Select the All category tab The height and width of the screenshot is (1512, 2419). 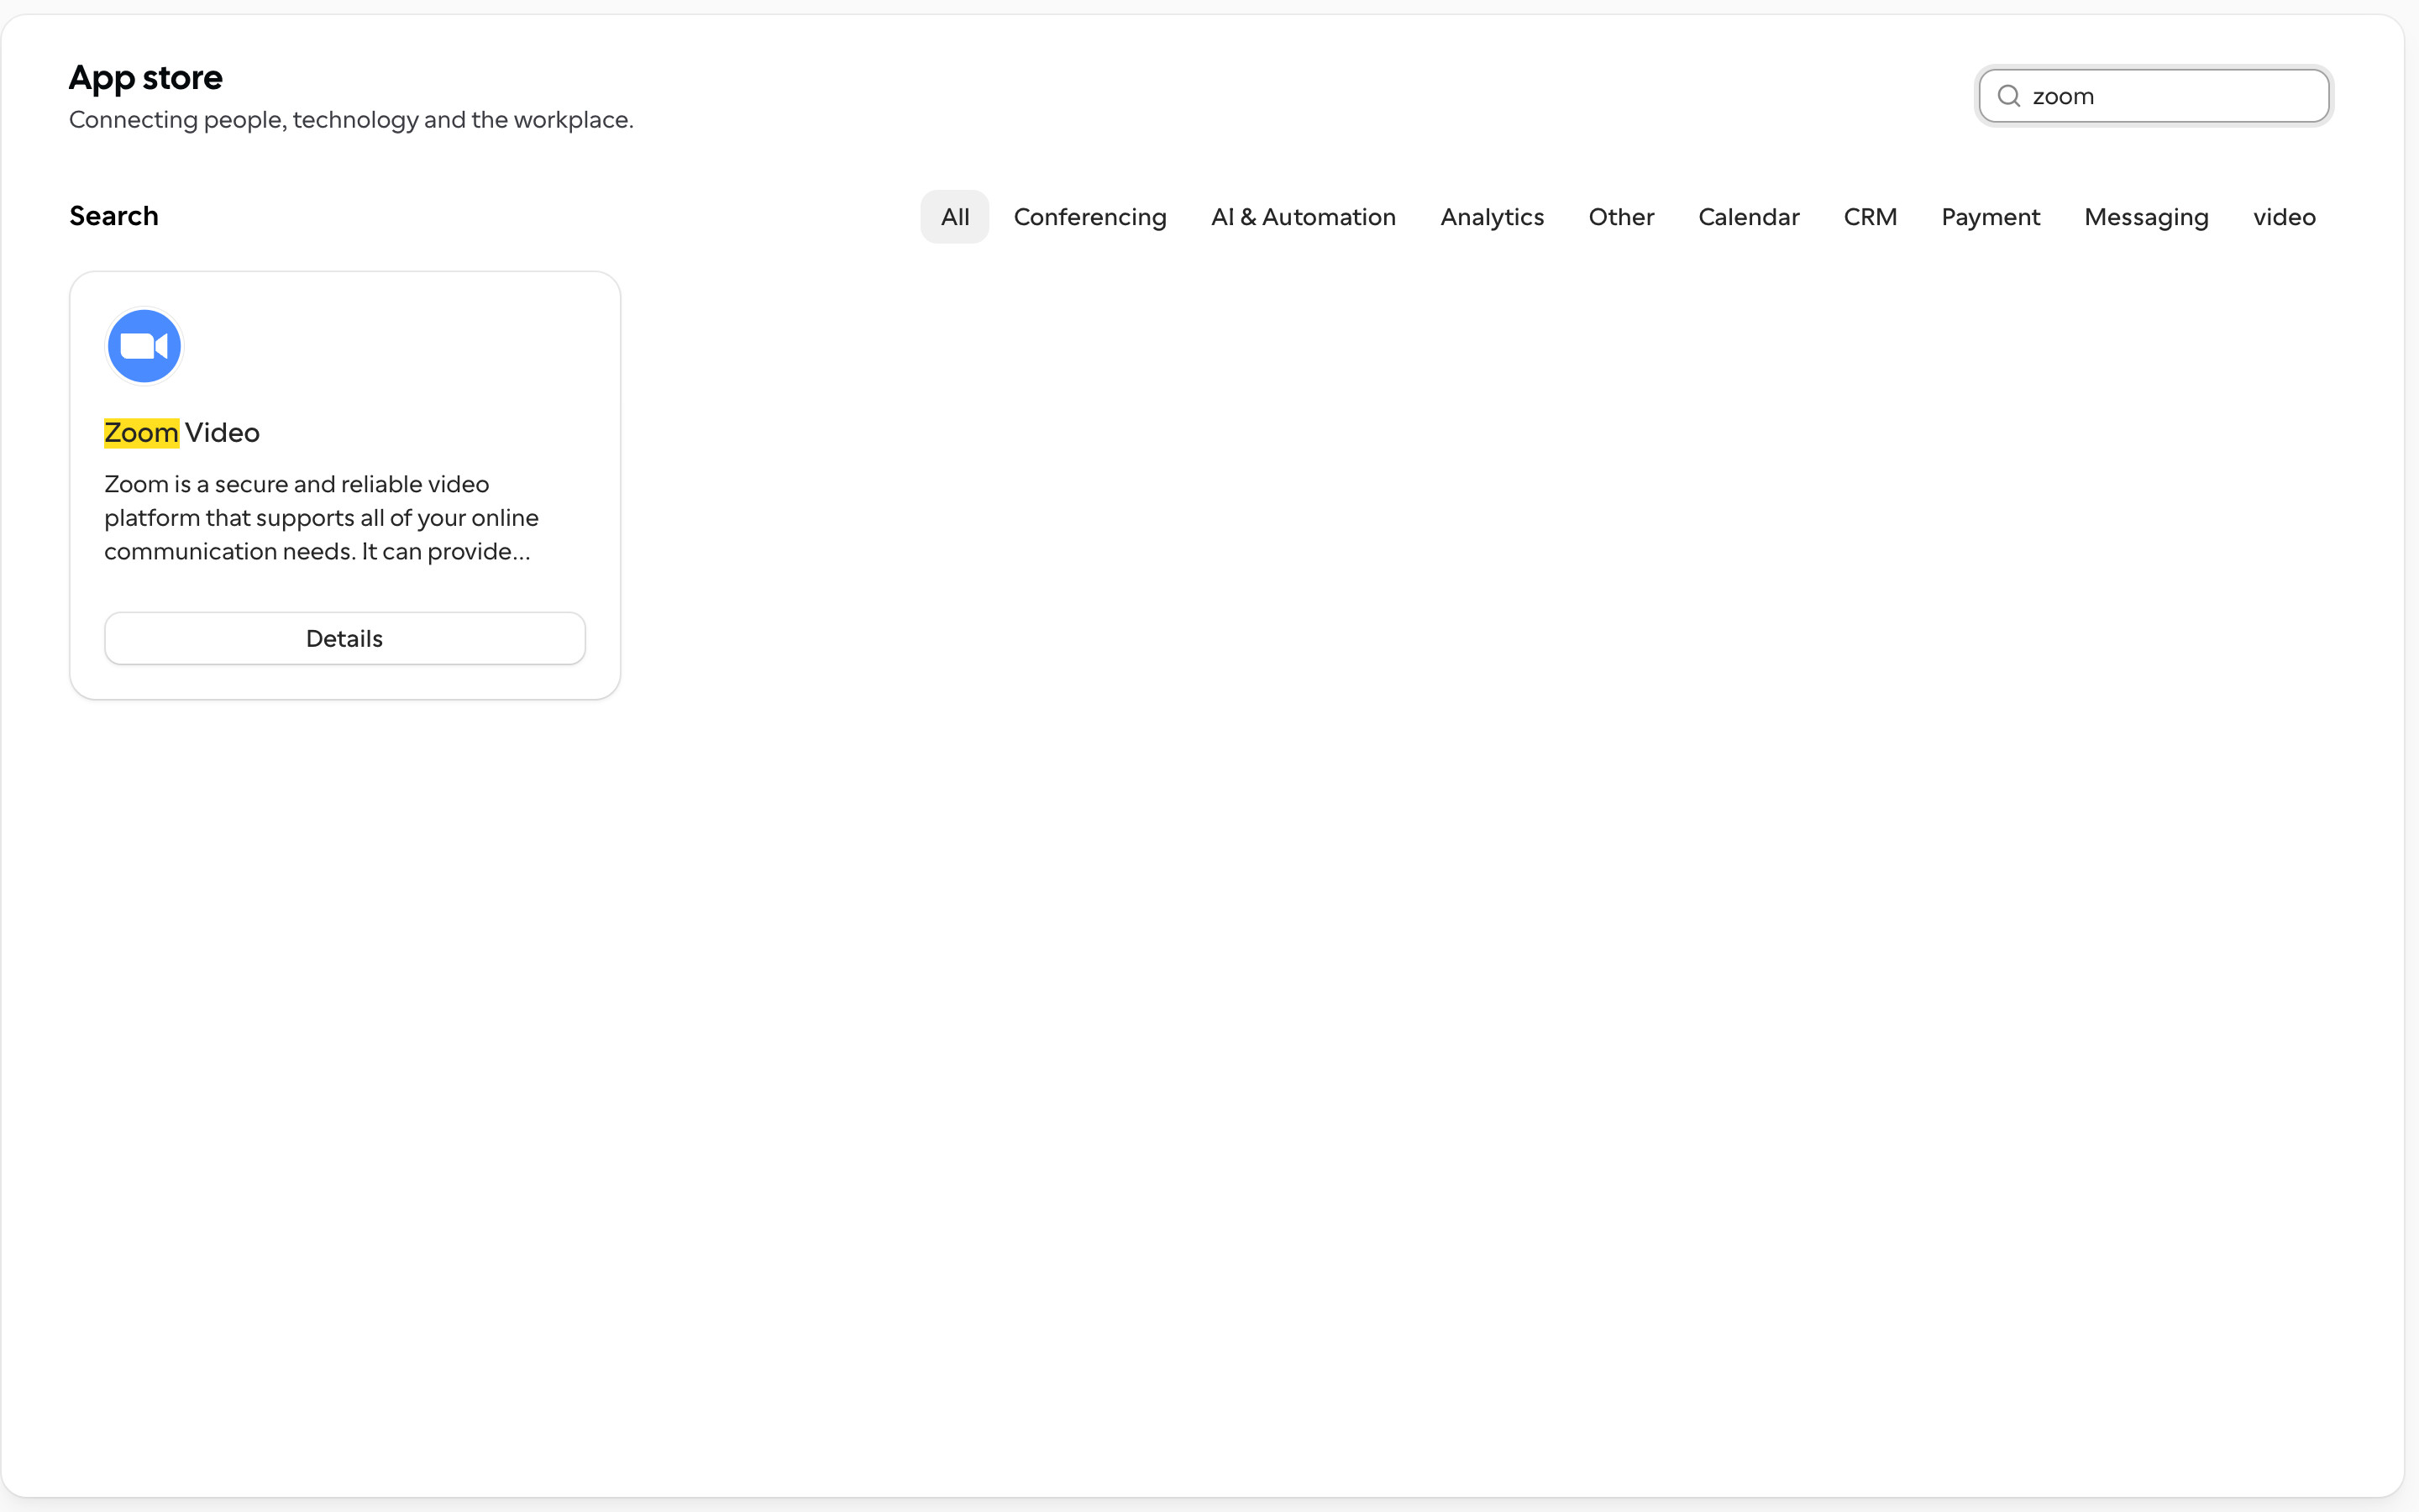pyautogui.click(x=955, y=217)
